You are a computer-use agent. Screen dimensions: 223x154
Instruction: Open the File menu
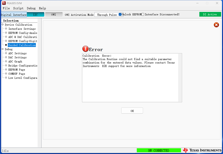[6, 8]
